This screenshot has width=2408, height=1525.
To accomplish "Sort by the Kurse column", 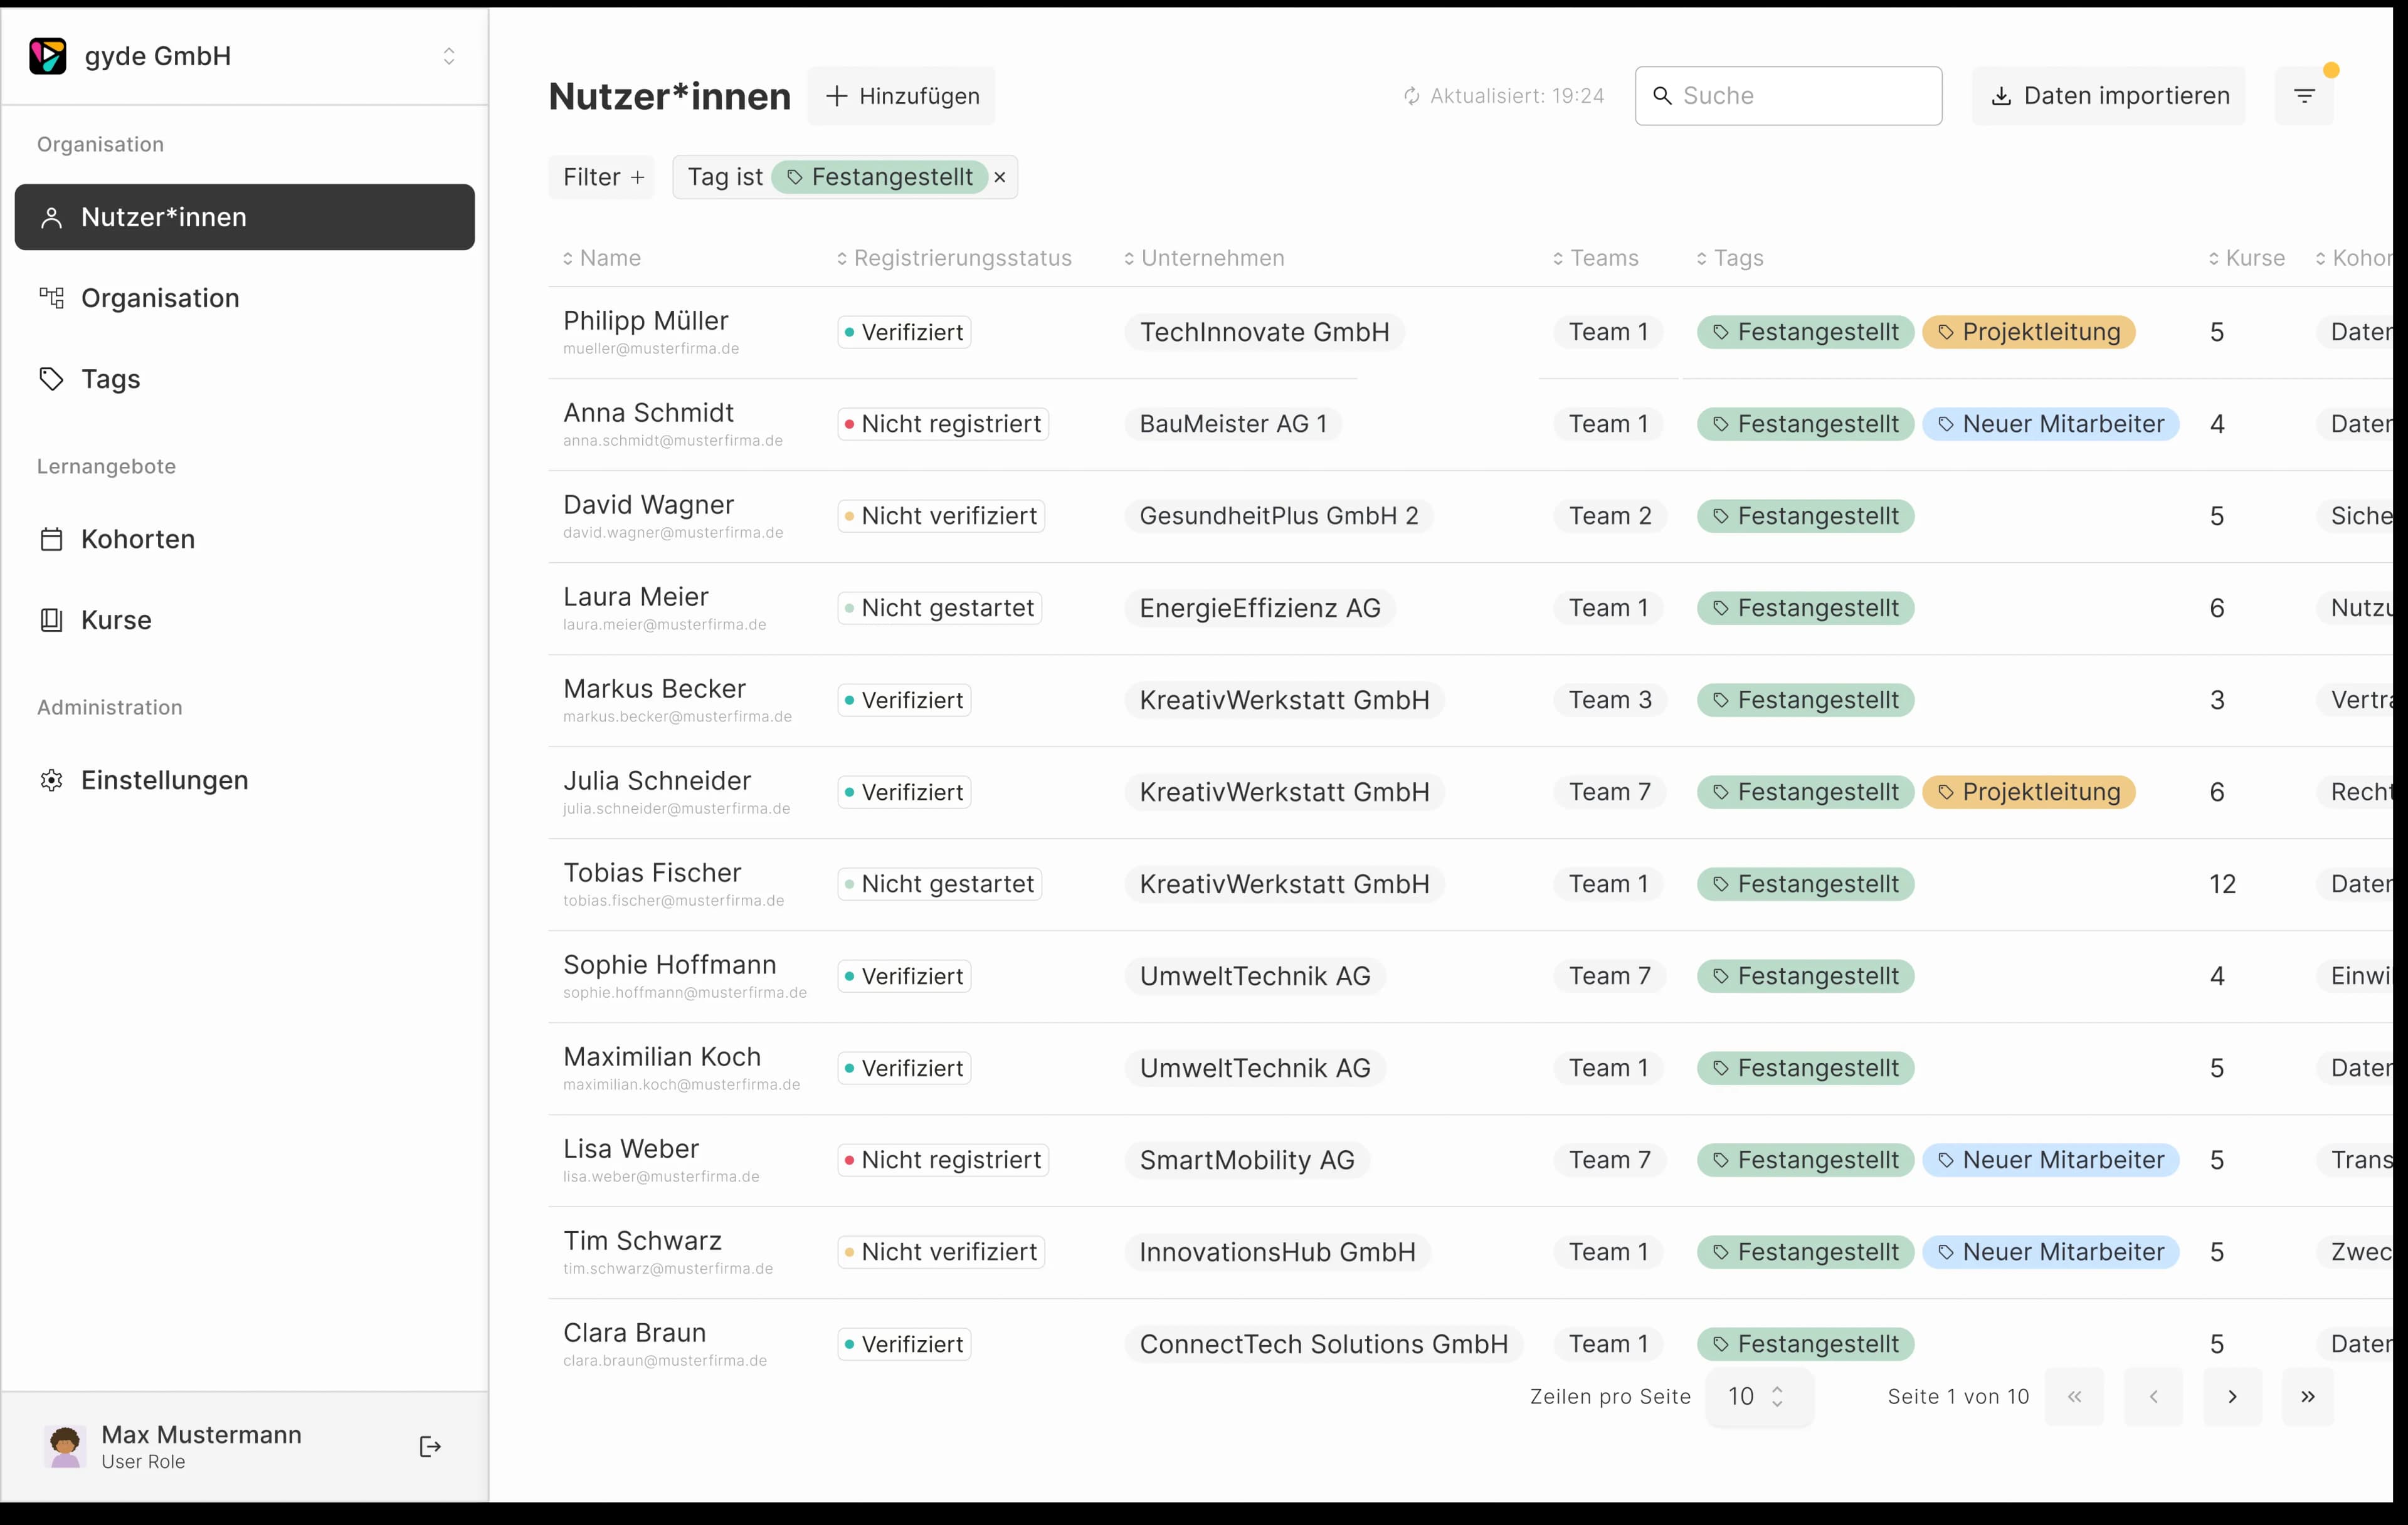I will click(x=2247, y=258).
